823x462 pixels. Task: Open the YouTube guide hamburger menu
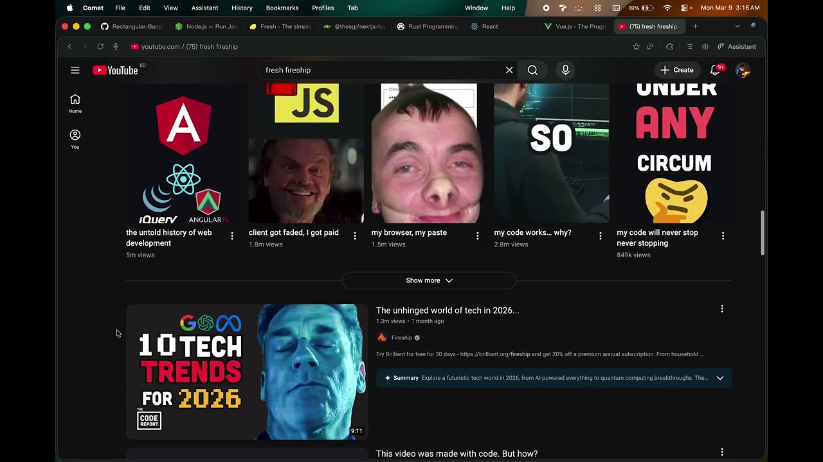click(x=75, y=70)
